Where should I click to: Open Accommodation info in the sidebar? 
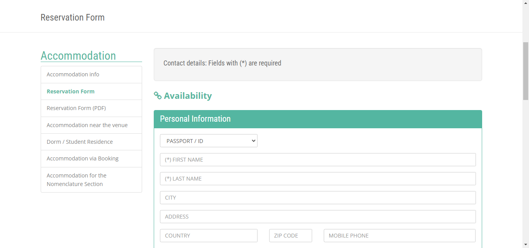tap(73, 74)
